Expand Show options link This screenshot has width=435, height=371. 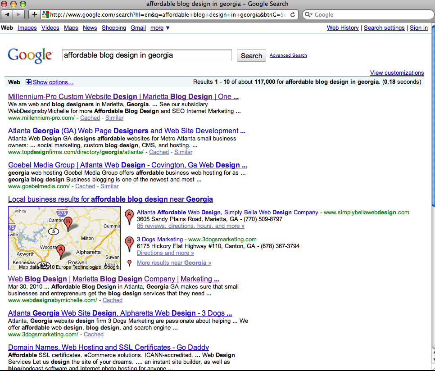click(x=53, y=82)
